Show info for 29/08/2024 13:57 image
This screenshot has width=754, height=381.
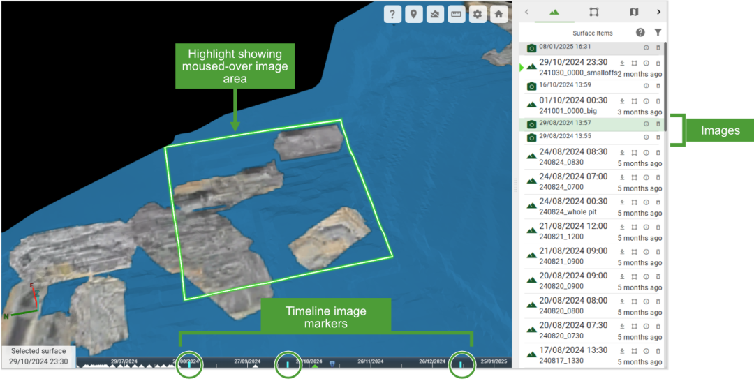[646, 124]
